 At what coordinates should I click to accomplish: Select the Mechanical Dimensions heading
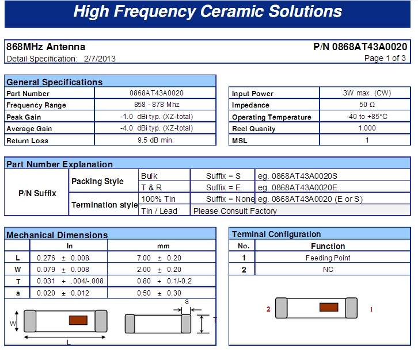coord(57,235)
